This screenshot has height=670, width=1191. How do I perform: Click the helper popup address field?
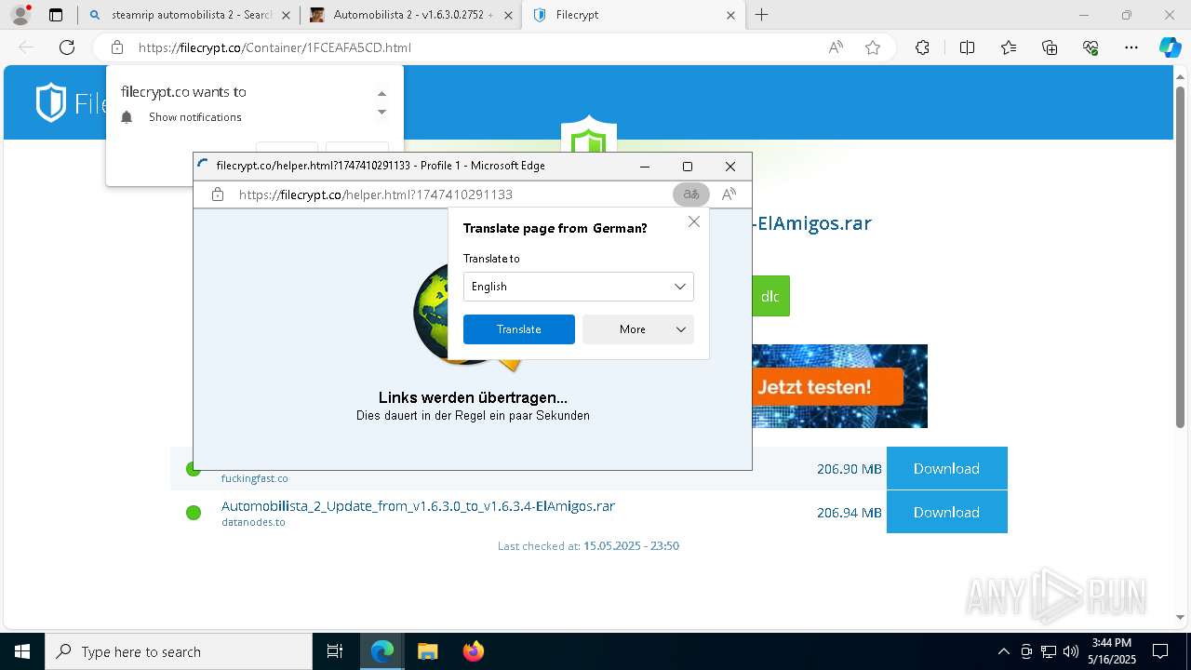(x=376, y=194)
